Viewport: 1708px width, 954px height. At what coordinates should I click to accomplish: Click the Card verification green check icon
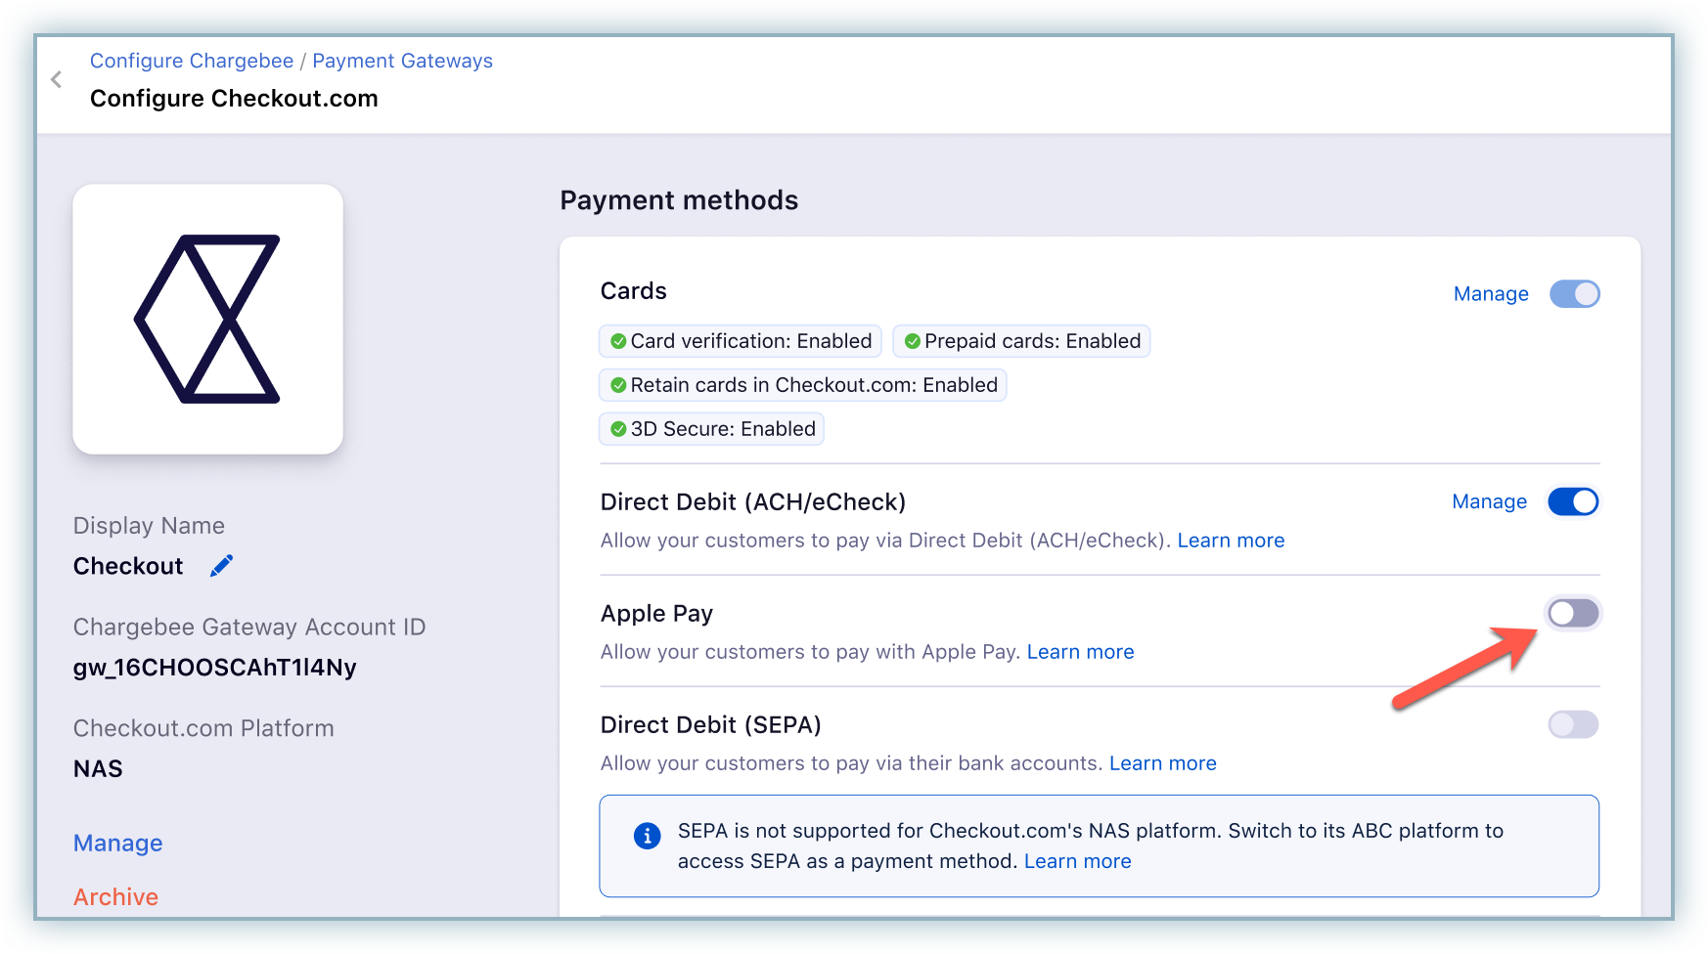click(618, 341)
